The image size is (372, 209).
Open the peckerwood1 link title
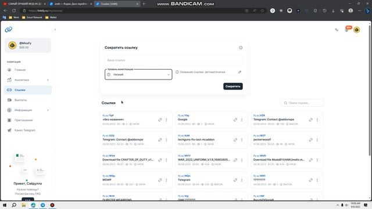click(x=262, y=139)
